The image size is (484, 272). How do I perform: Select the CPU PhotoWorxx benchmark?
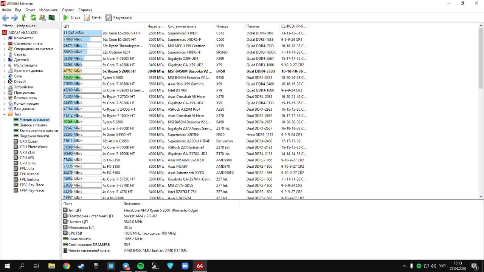click(34, 147)
